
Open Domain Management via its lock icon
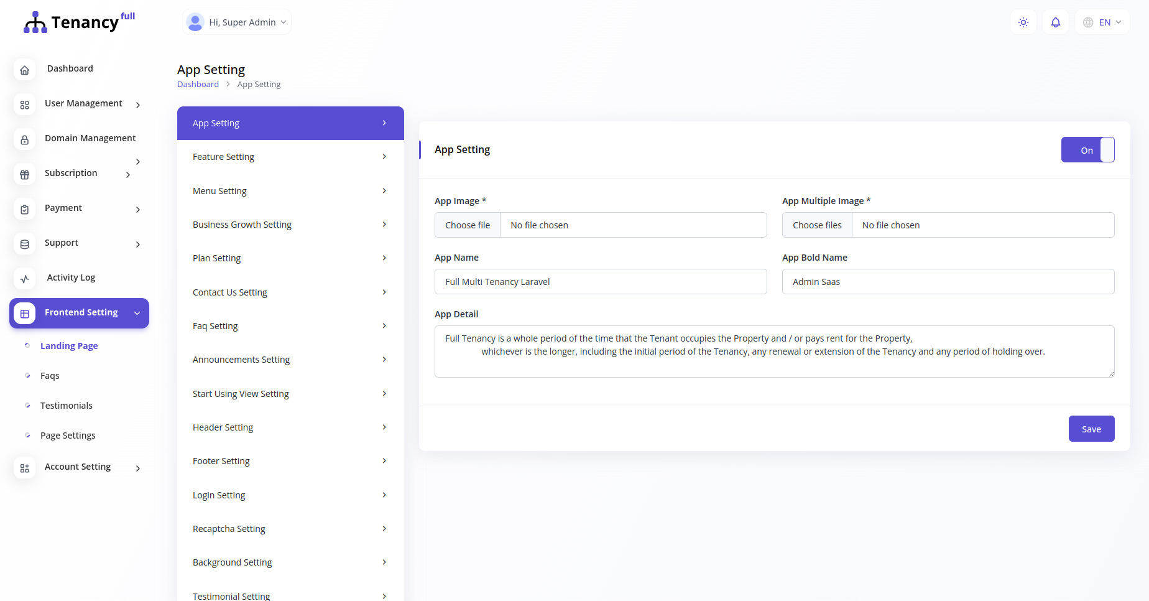point(24,140)
